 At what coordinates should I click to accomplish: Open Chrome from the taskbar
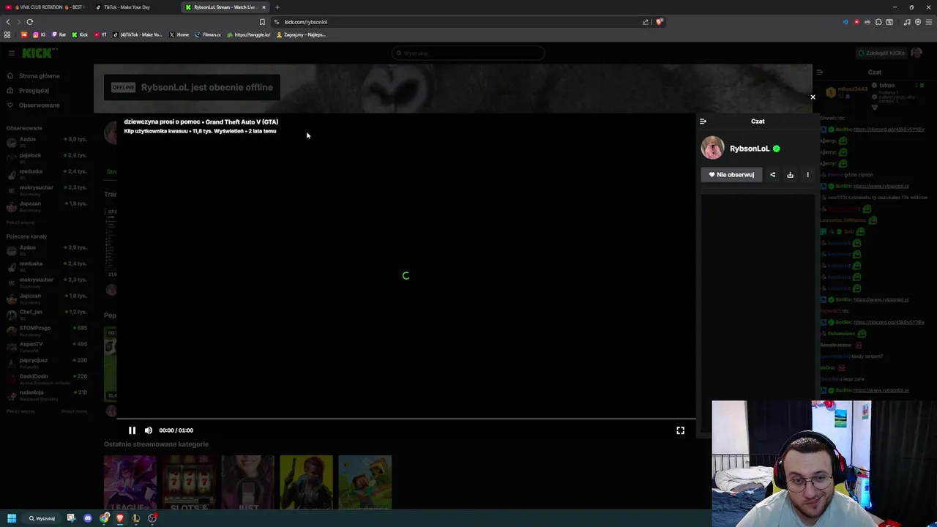pos(105,518)
